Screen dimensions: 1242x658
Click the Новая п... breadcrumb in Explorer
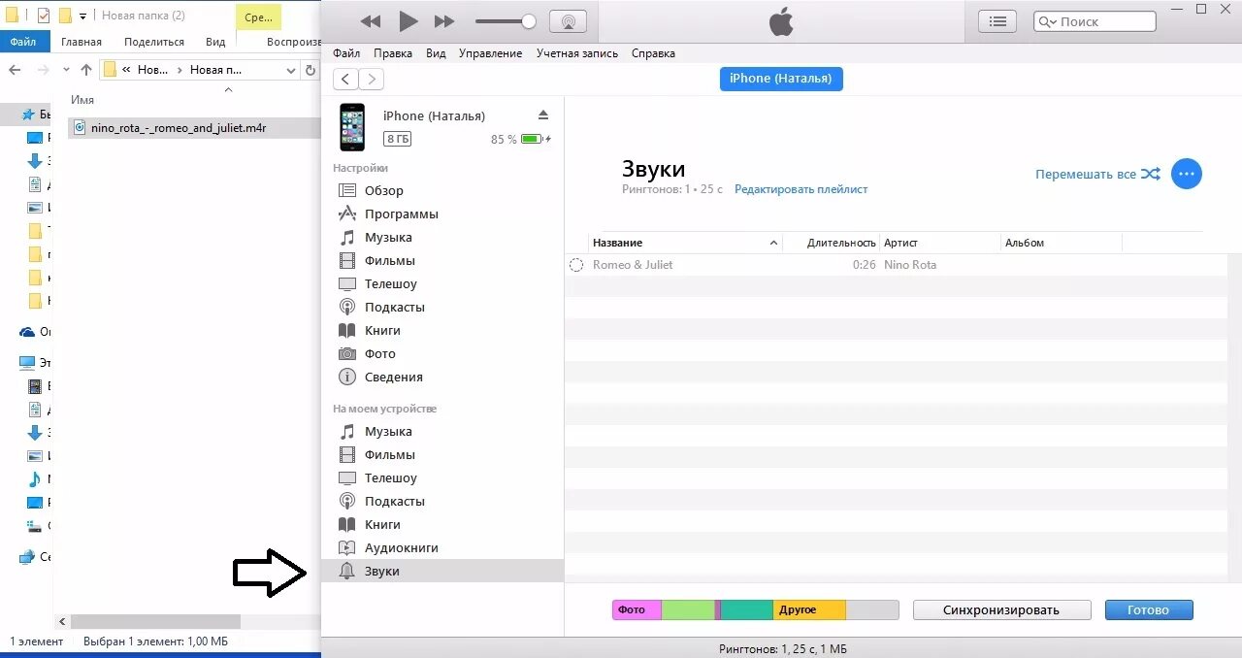(x=216, y=70)
